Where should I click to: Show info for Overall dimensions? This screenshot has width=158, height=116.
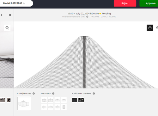point(87,17)
